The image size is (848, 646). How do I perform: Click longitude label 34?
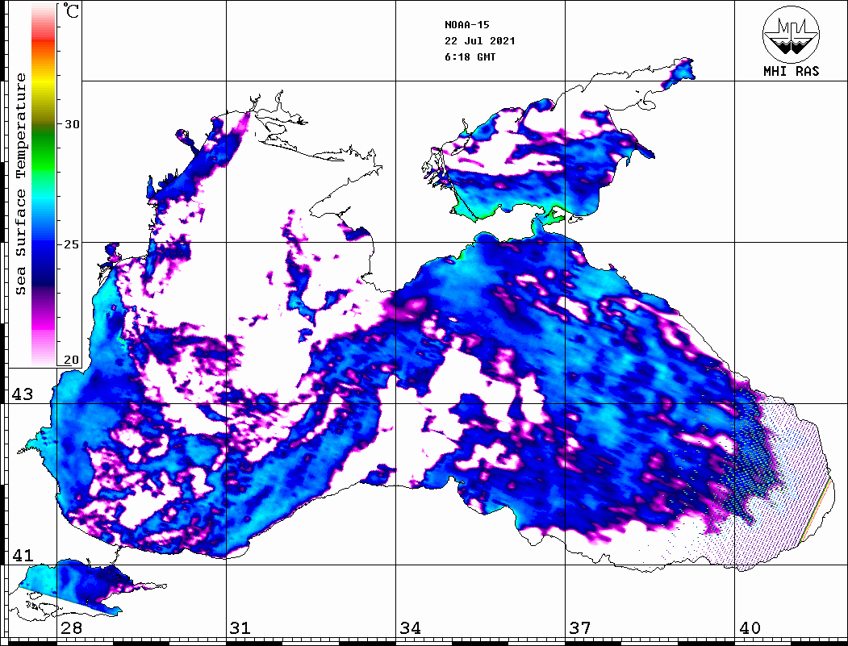[x=410, y=628]
